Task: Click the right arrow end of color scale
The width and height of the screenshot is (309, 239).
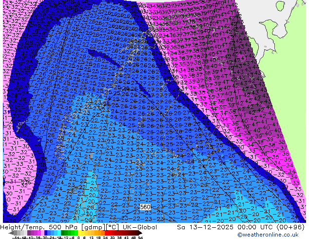Action: (x=140, y=233)
